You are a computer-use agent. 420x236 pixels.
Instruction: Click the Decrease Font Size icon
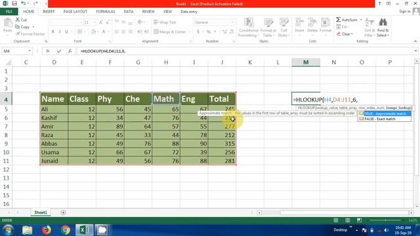(108, 22)
